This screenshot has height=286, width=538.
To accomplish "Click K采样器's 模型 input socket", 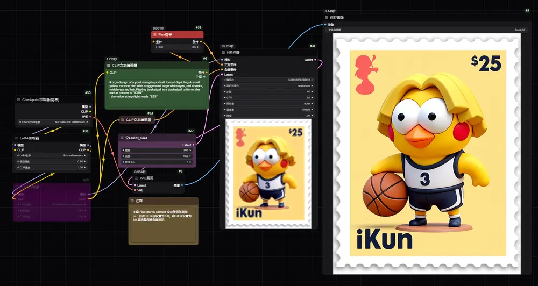I will tap(222, 60).
